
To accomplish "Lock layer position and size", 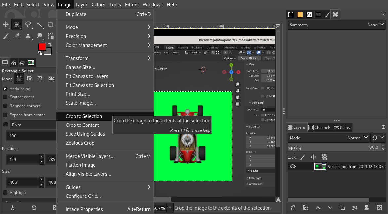I will (x=313, y=157).
